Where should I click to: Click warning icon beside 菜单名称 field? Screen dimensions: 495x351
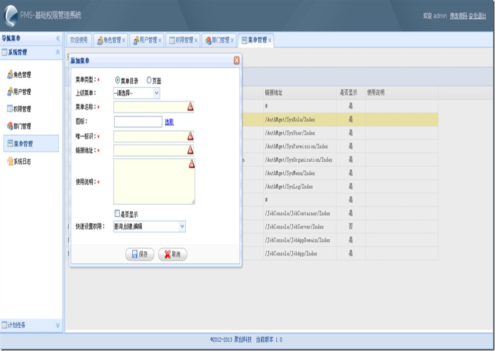pyautogui.click(x=190, y=107)
